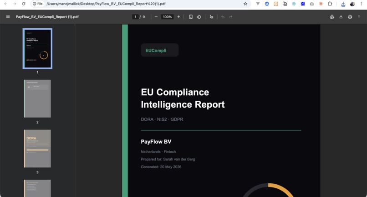This screenshot has height=197, width=367.
Task: Click the light blue snowflake extension icon
Action: click(x=294, y=4)
